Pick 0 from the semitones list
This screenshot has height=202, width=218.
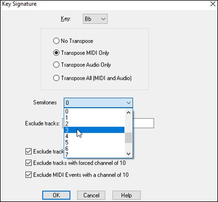pos(94,111)
